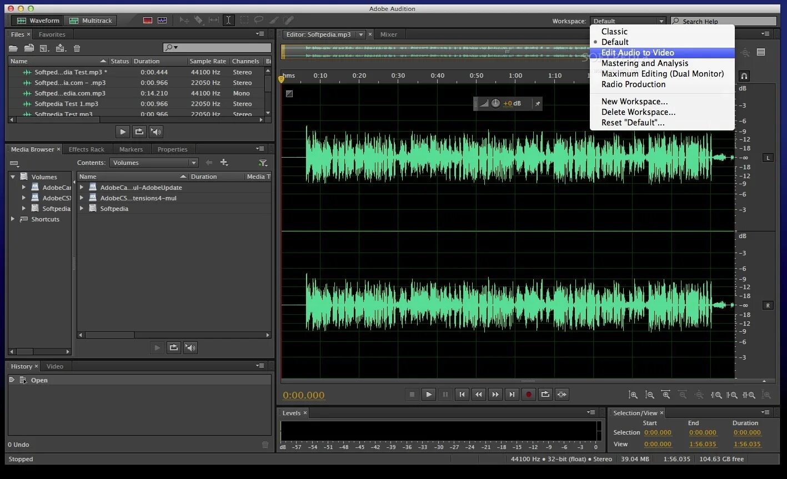Toggle right channel R button

point(768,305)
